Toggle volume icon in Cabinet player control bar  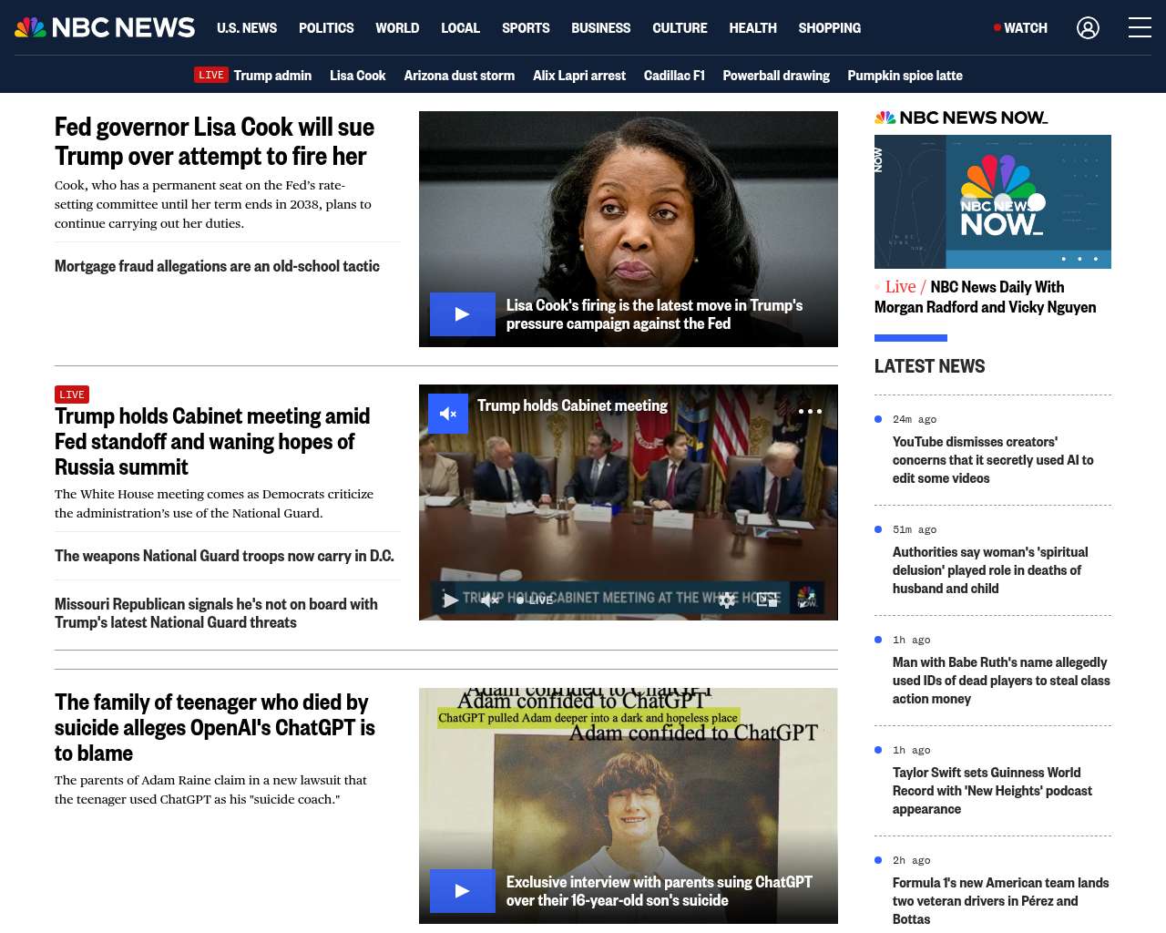(x=489, y=600)
